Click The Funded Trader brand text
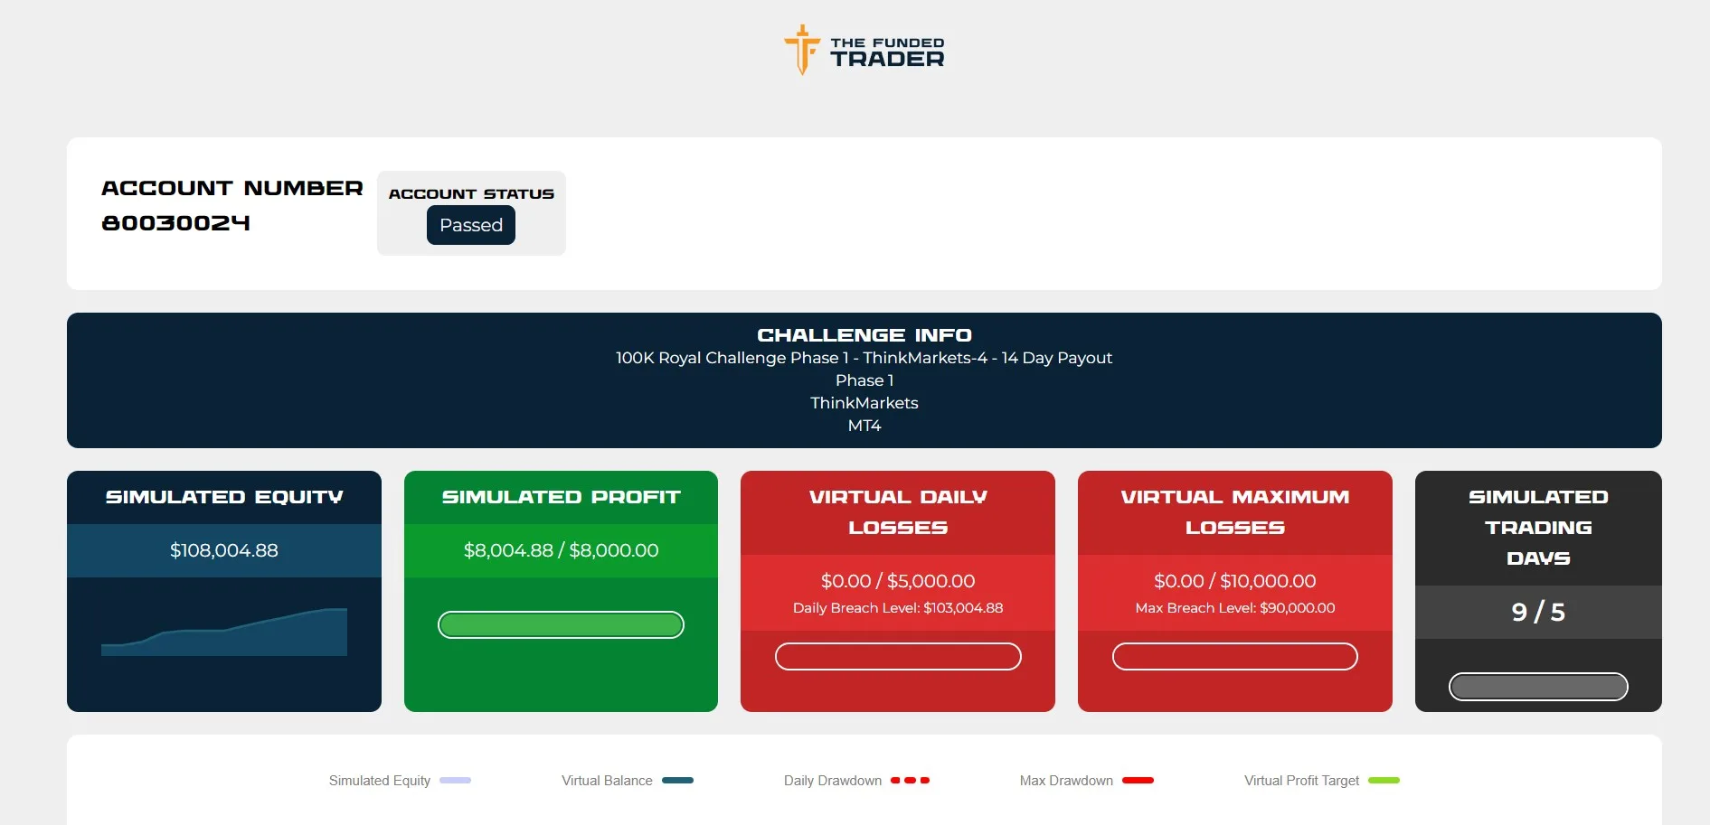Viewport: 1710px width, 825px height. pos(886,52)
